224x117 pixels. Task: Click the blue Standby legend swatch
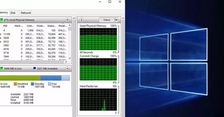(33, 84)
